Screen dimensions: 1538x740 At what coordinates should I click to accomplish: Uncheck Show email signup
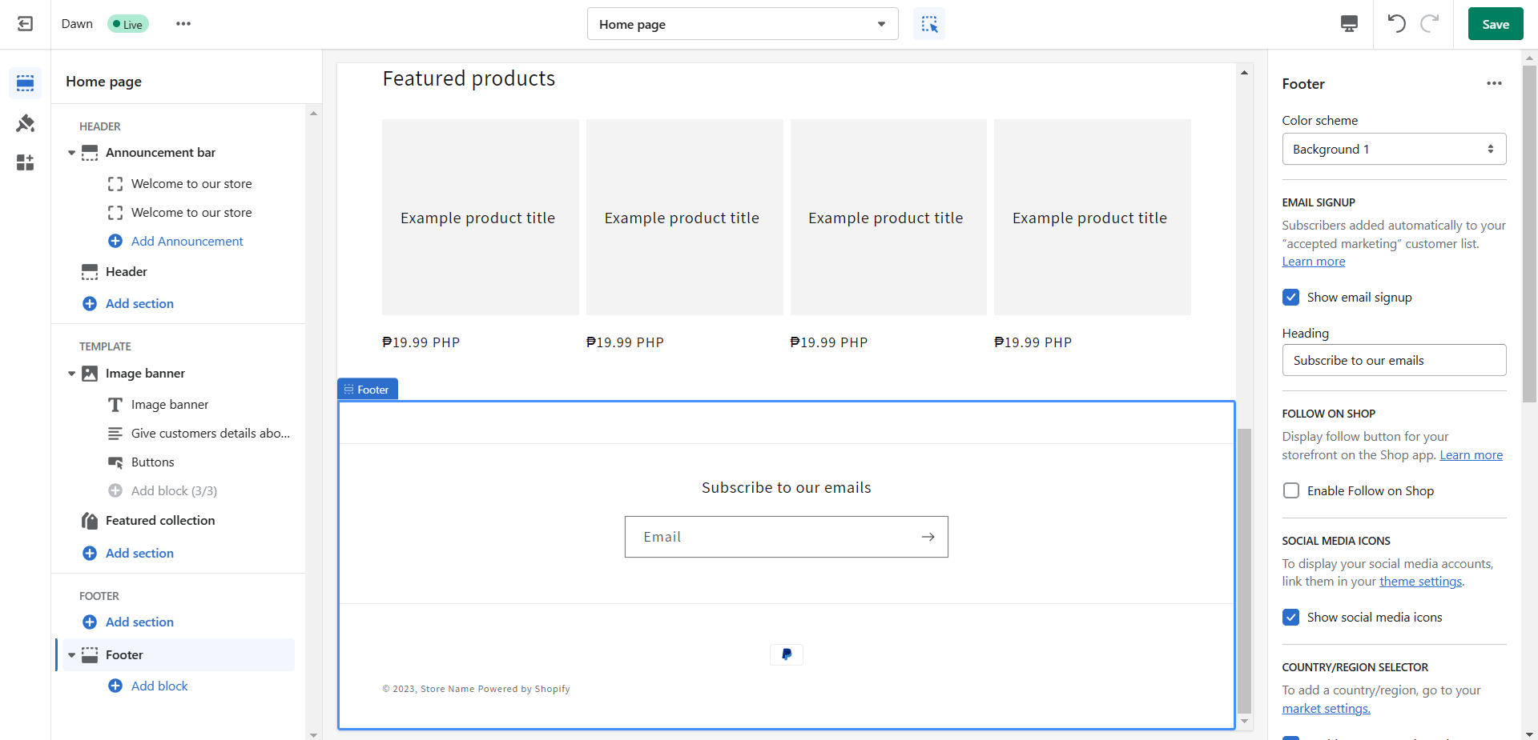[1291, 298]
